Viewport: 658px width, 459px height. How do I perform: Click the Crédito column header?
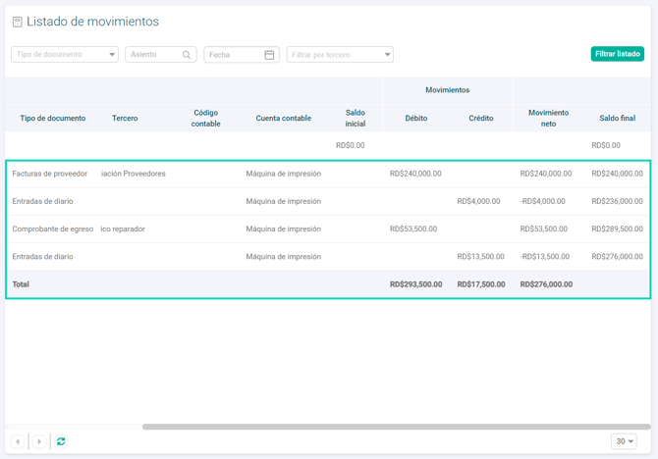[481, 119]
